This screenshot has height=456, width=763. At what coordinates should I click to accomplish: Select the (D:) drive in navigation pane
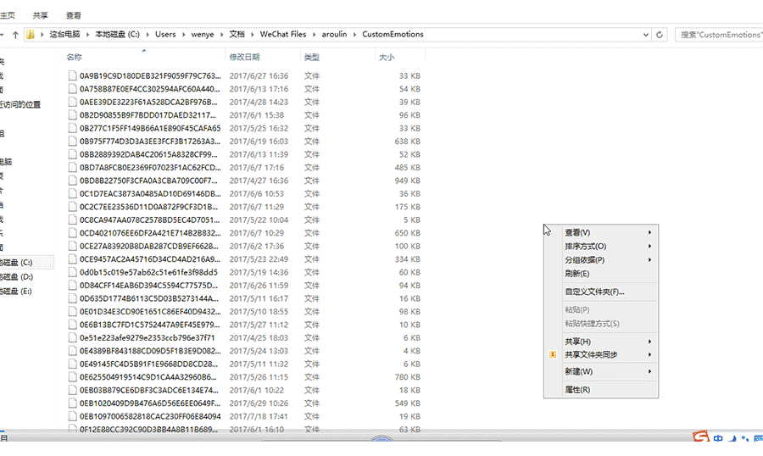tap(17, 277)
